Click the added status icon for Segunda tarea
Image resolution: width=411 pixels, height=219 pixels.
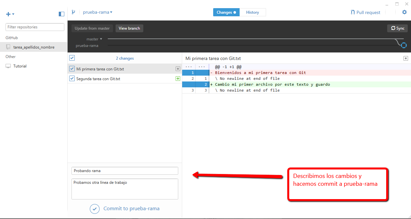178,79
